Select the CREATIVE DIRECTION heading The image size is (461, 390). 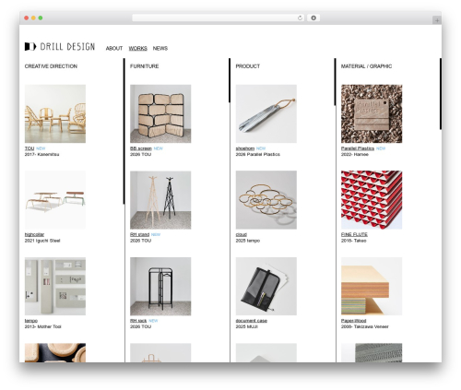[x=51, y=66]
